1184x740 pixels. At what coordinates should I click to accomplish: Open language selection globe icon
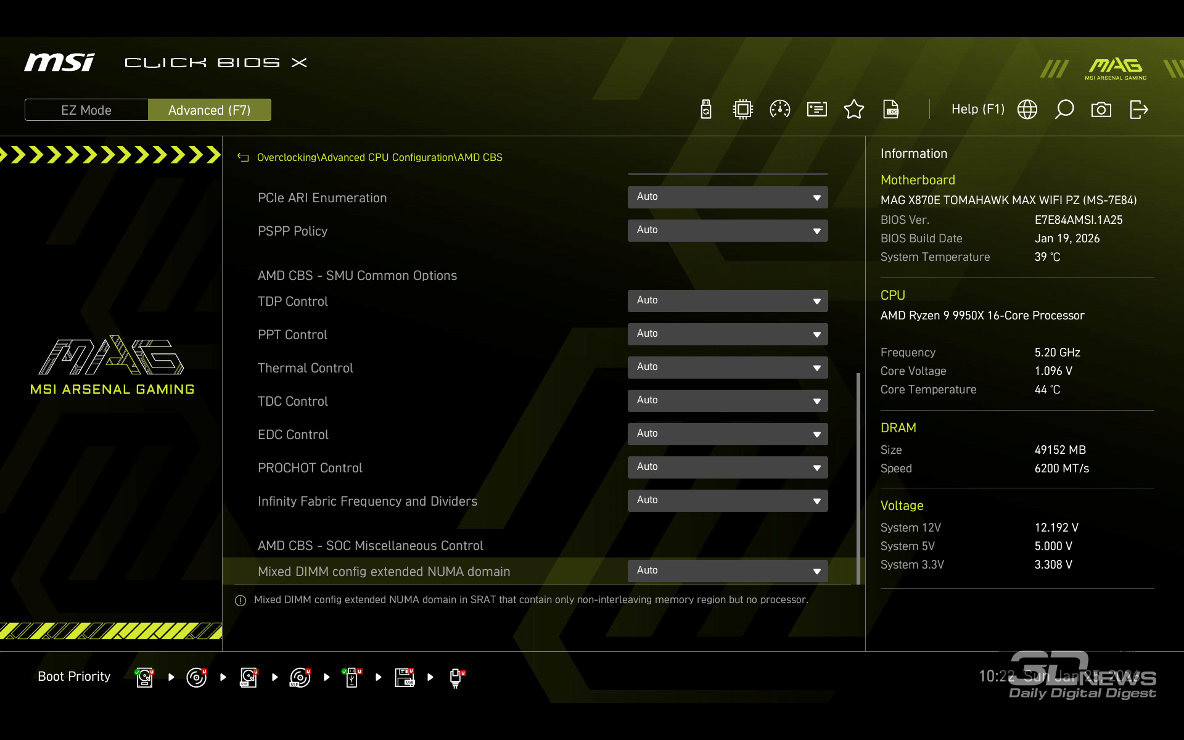click(1027, 110)
